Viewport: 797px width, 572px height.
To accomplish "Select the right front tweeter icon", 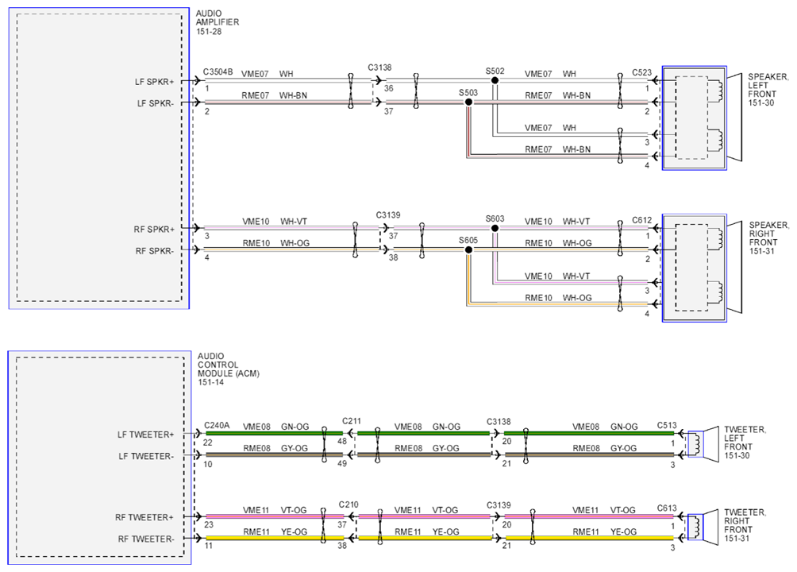I will [703, 528].
